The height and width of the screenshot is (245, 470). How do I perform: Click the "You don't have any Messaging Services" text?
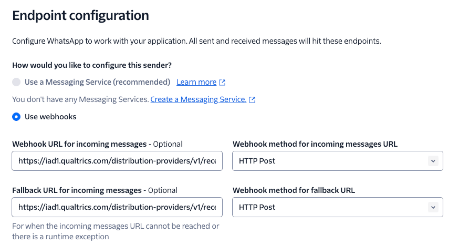79,99
